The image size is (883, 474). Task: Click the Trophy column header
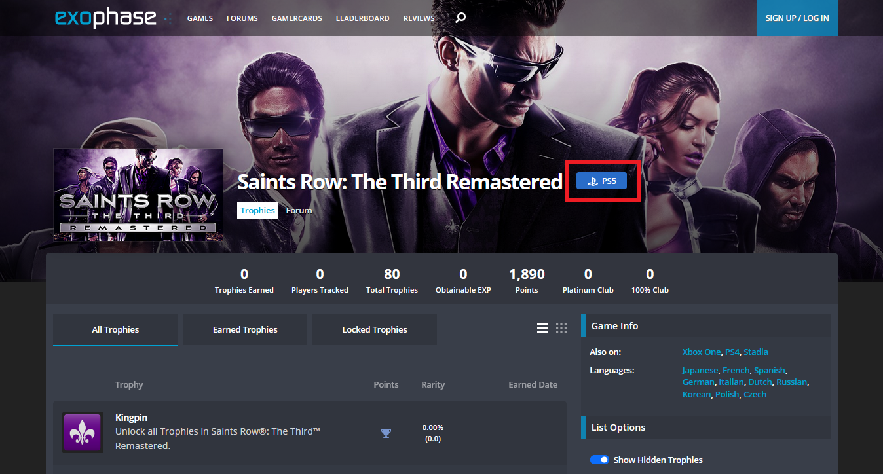pos(129,384)
